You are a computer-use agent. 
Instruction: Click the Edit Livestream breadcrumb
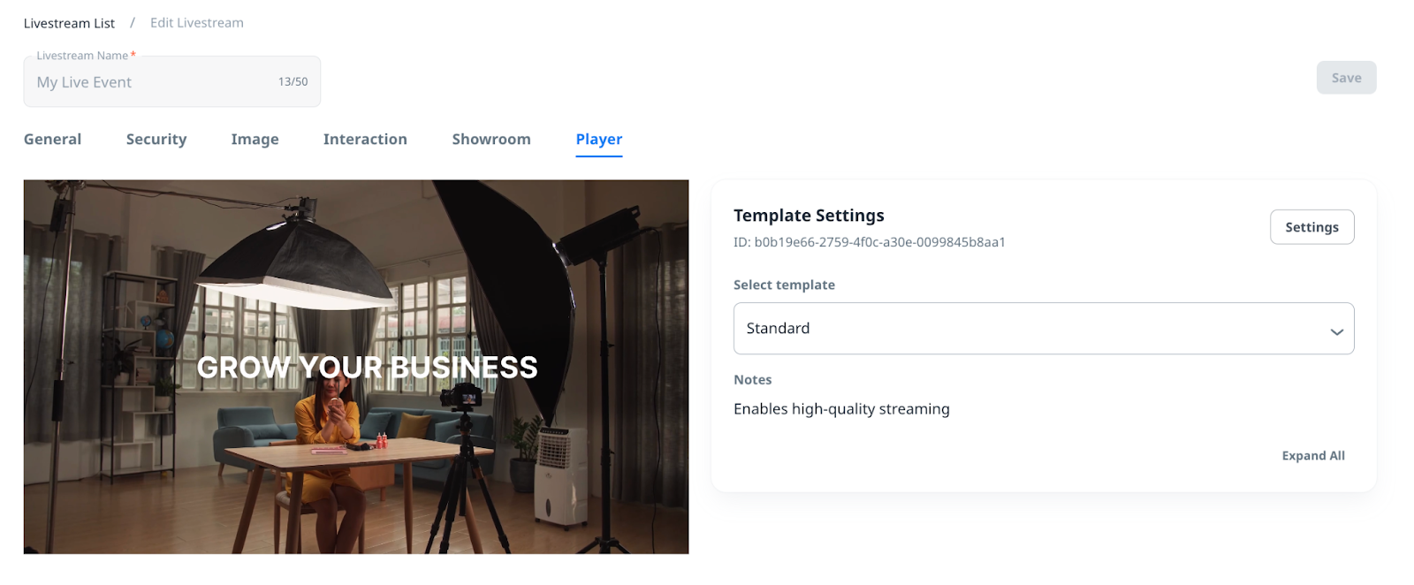[197, 23]
